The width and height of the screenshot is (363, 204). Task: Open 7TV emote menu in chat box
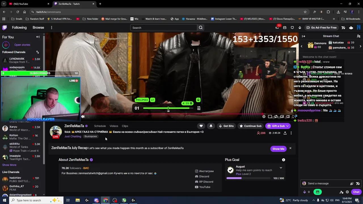(358, 183)
